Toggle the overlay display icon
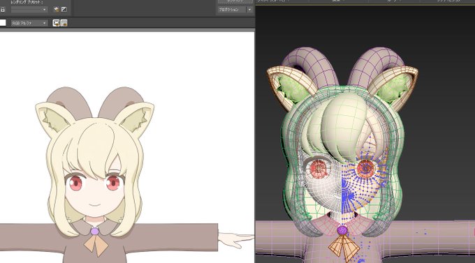Screen dimensions: 475x263 [56, 23]
